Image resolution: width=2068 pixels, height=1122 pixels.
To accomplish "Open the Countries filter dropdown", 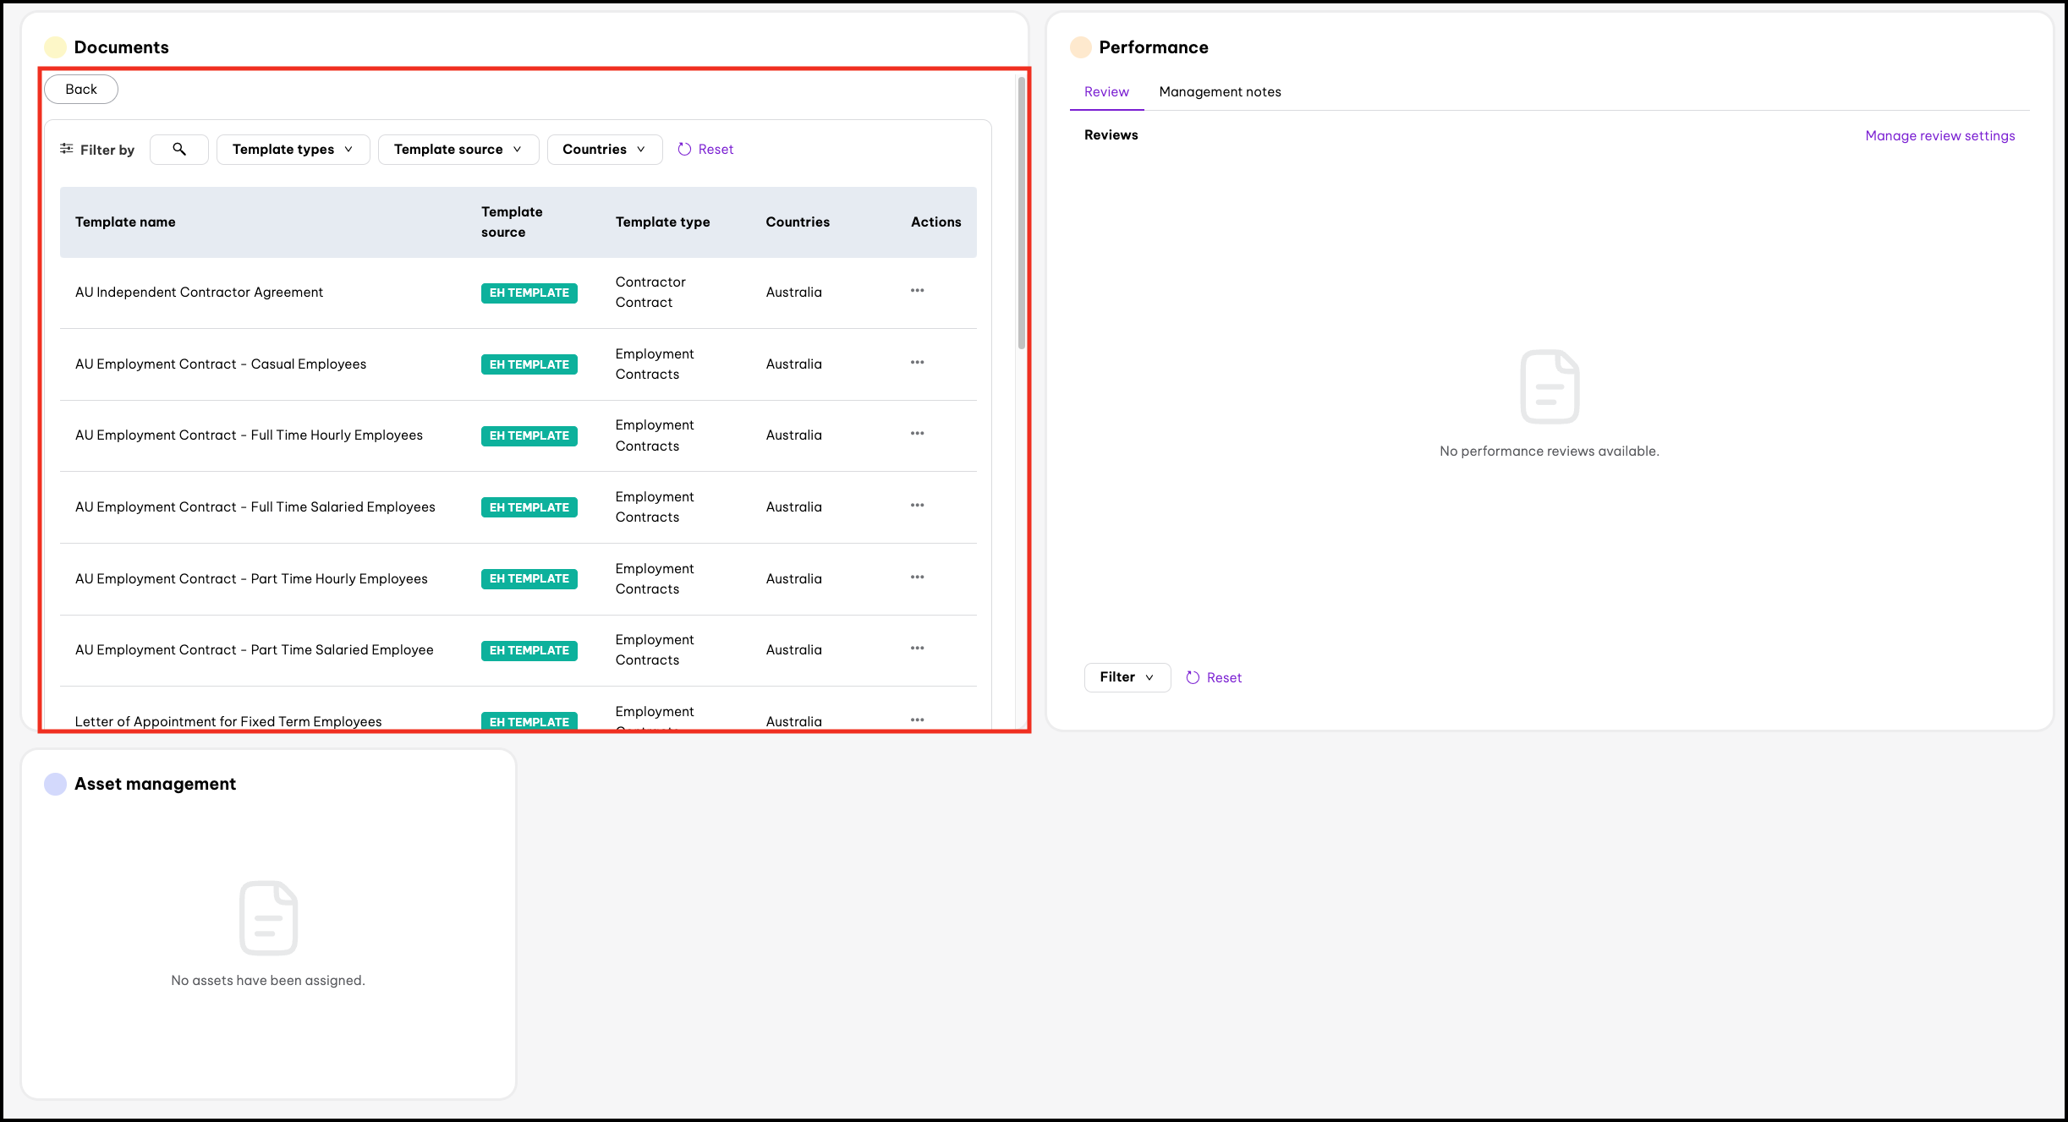I will (604, 149).
